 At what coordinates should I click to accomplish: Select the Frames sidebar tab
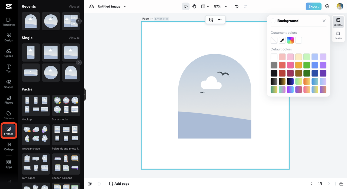click(x=9, y=131)
